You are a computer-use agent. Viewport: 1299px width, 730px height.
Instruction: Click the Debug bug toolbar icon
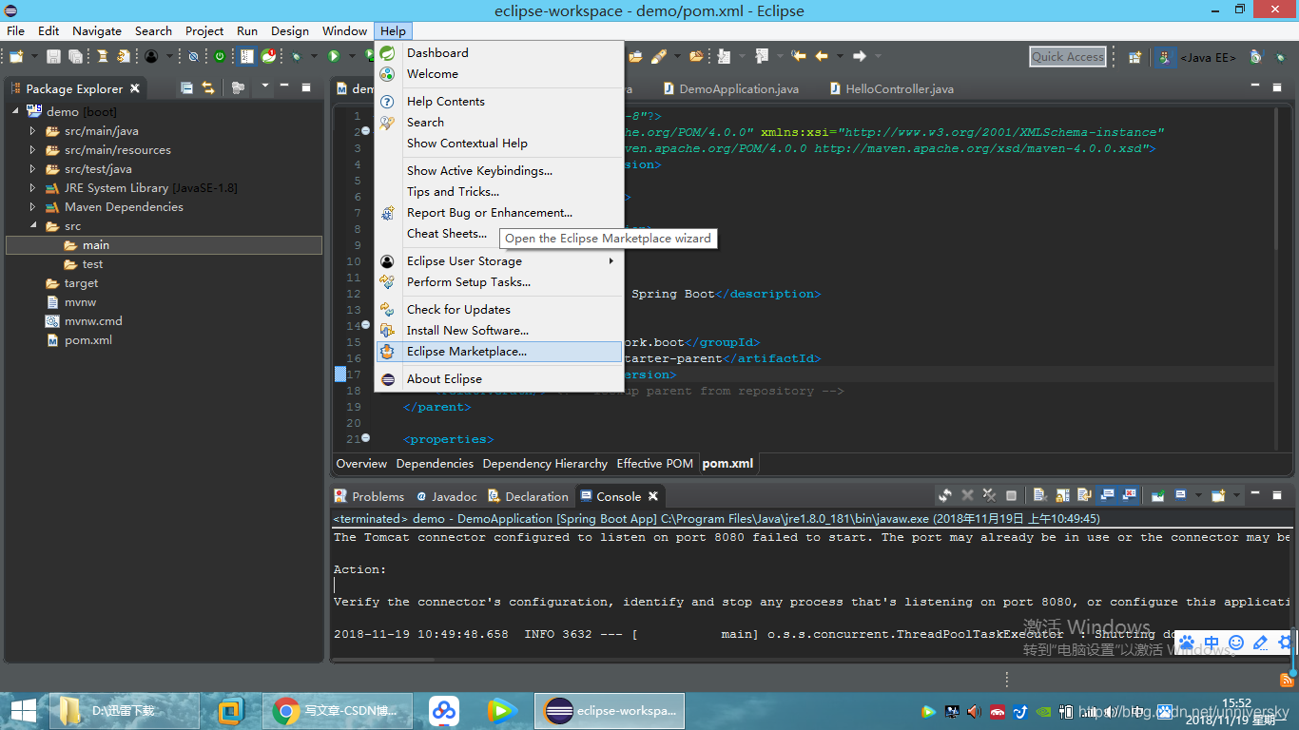click(296, 57)
